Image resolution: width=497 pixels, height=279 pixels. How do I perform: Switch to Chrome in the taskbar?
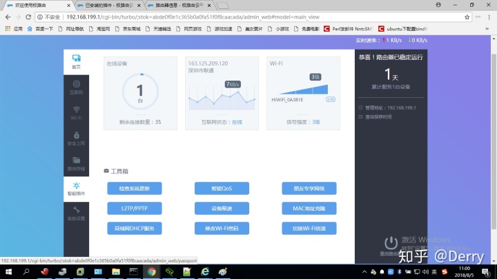(x=151, y=271)
